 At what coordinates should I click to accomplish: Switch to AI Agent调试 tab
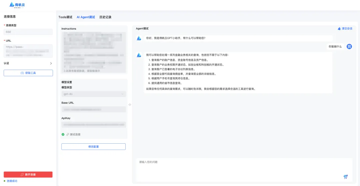point(86,17)
